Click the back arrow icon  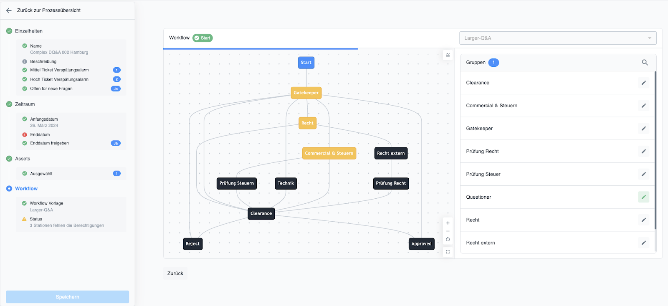pos(9,10)
